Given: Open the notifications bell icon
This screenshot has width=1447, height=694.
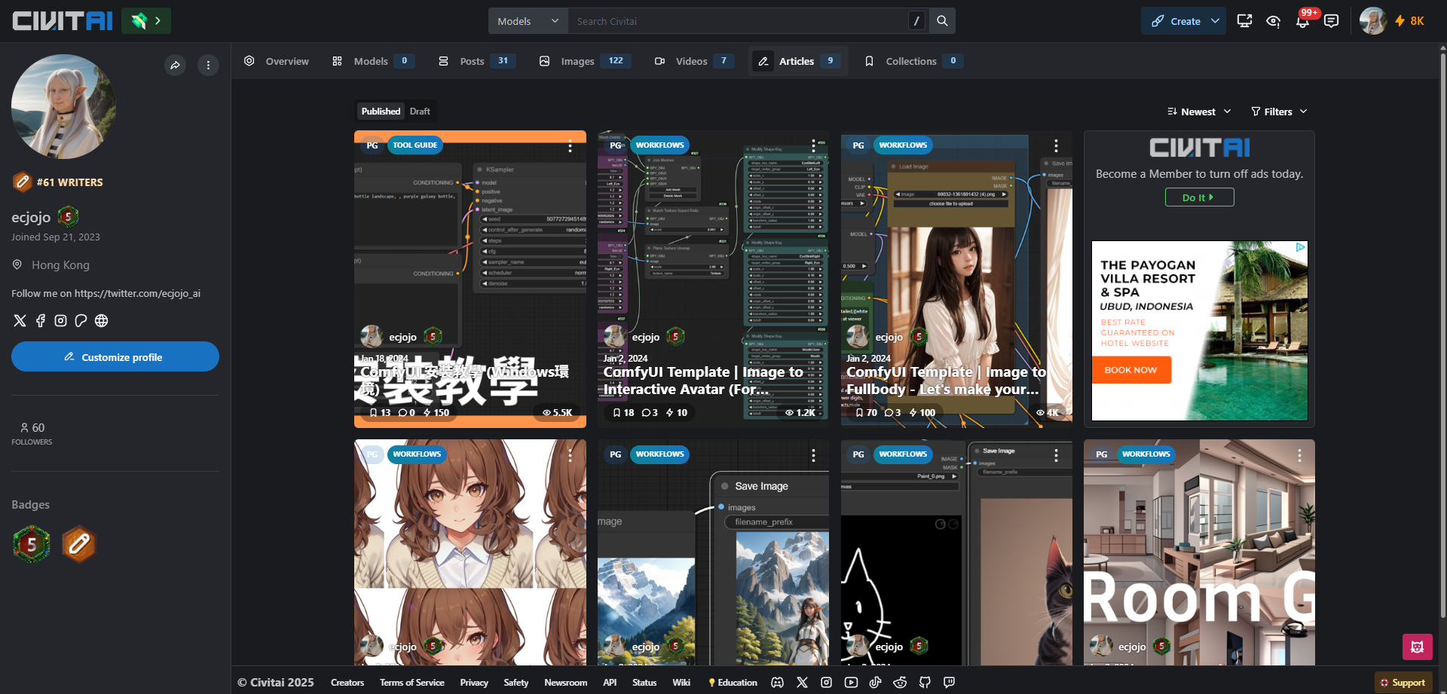Looking at the screenshot, I should (1302, 21).
